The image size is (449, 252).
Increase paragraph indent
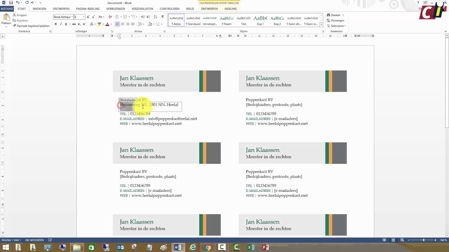pos(148,17)
